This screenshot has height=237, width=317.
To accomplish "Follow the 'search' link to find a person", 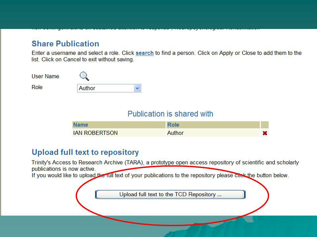I will click(145, 53).
